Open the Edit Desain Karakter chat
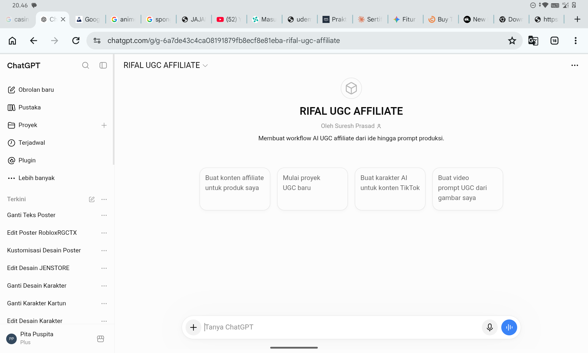The width and height of the screenshot is (588, 353). (x=35, y=321)
